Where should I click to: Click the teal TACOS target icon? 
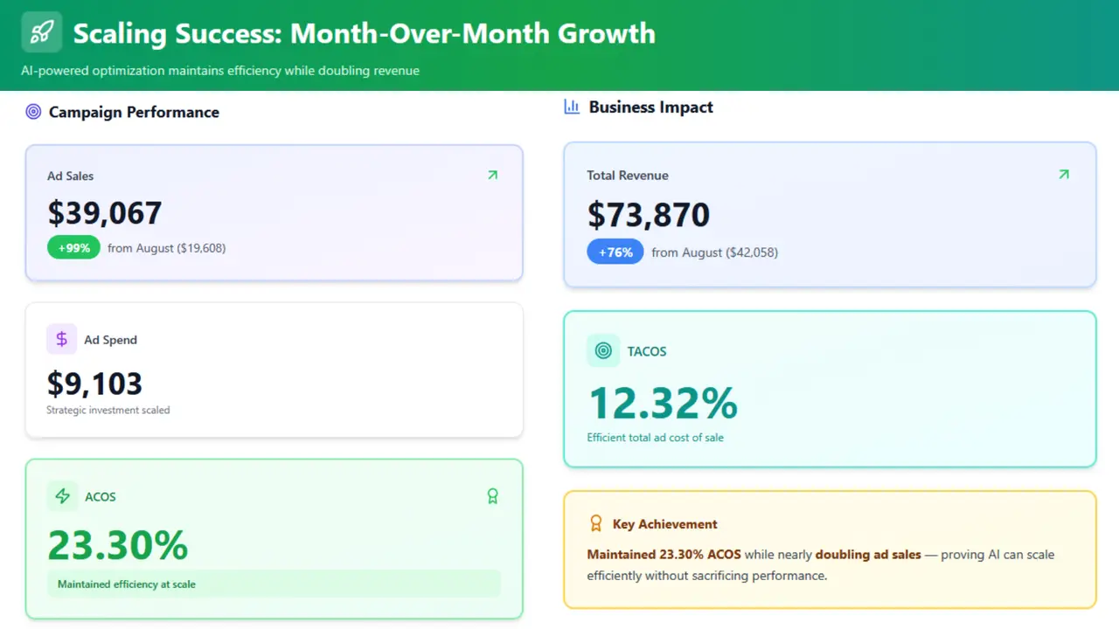602,351
